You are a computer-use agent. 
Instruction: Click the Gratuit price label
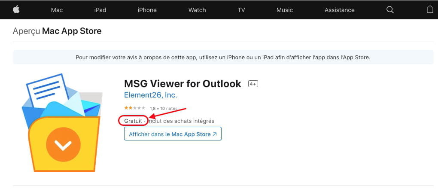point(133,121)
